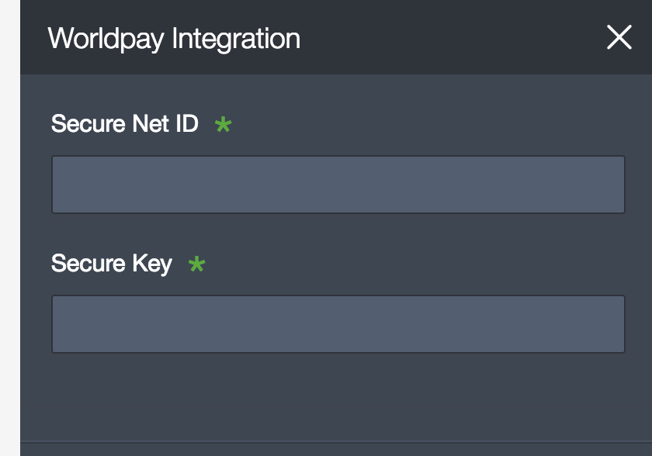Activate the Secure Net ID text entry

(x=338, y=184)
